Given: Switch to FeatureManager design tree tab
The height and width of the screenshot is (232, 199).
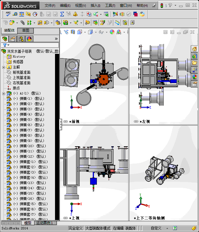Looking at the screenshot, I should point(5,39).
